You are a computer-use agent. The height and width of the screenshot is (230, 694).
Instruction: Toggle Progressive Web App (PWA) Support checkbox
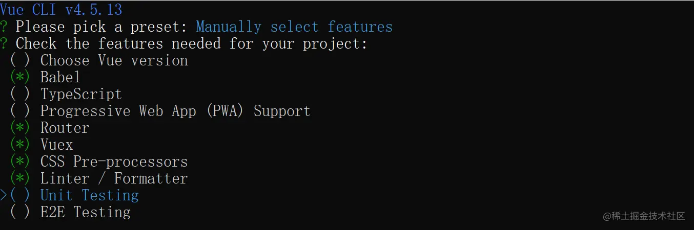[x=20, y=111]
